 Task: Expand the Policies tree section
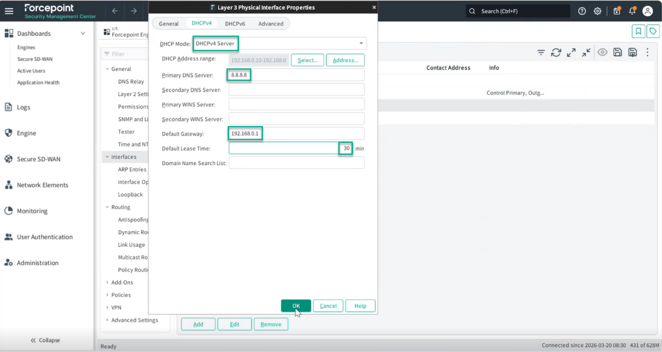point(107,295)
